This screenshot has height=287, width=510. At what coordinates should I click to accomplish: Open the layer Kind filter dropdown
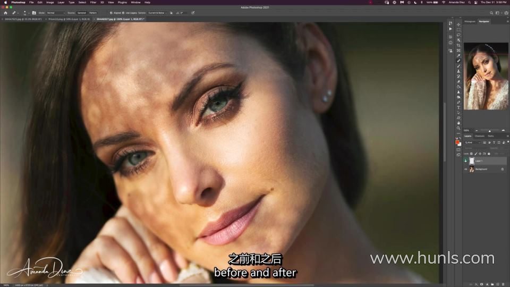(x=473, y=142)
